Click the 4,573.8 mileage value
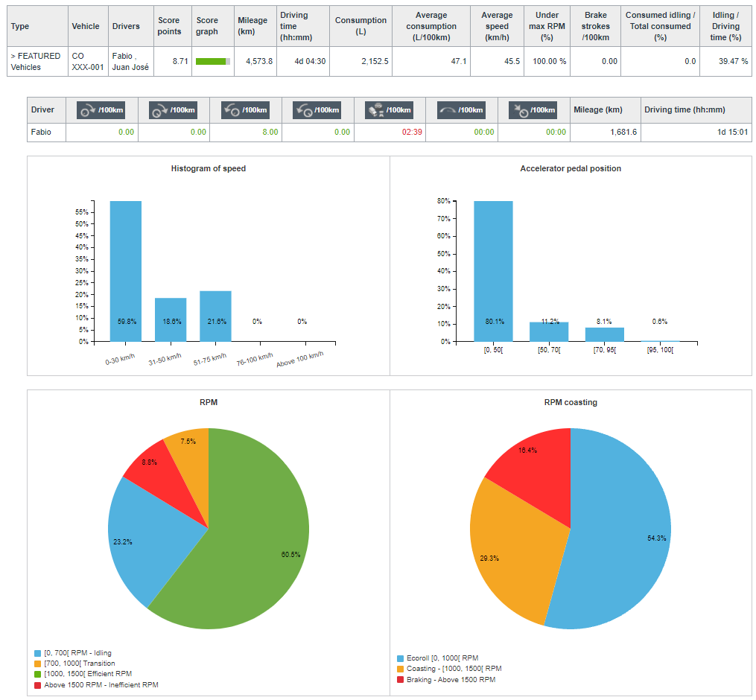This screenshot has height=700, width=756. 259,61
